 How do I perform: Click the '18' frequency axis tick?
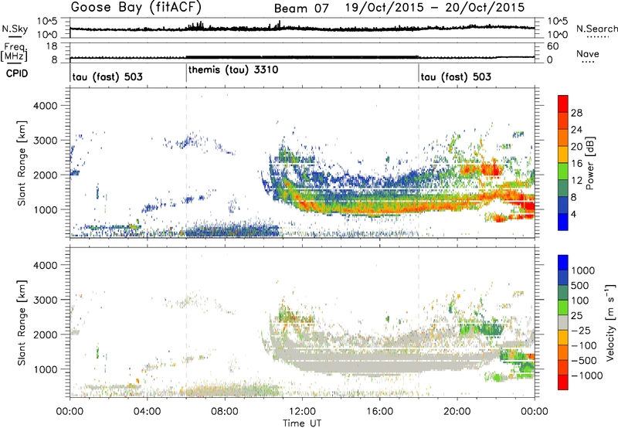pos(52,46)
